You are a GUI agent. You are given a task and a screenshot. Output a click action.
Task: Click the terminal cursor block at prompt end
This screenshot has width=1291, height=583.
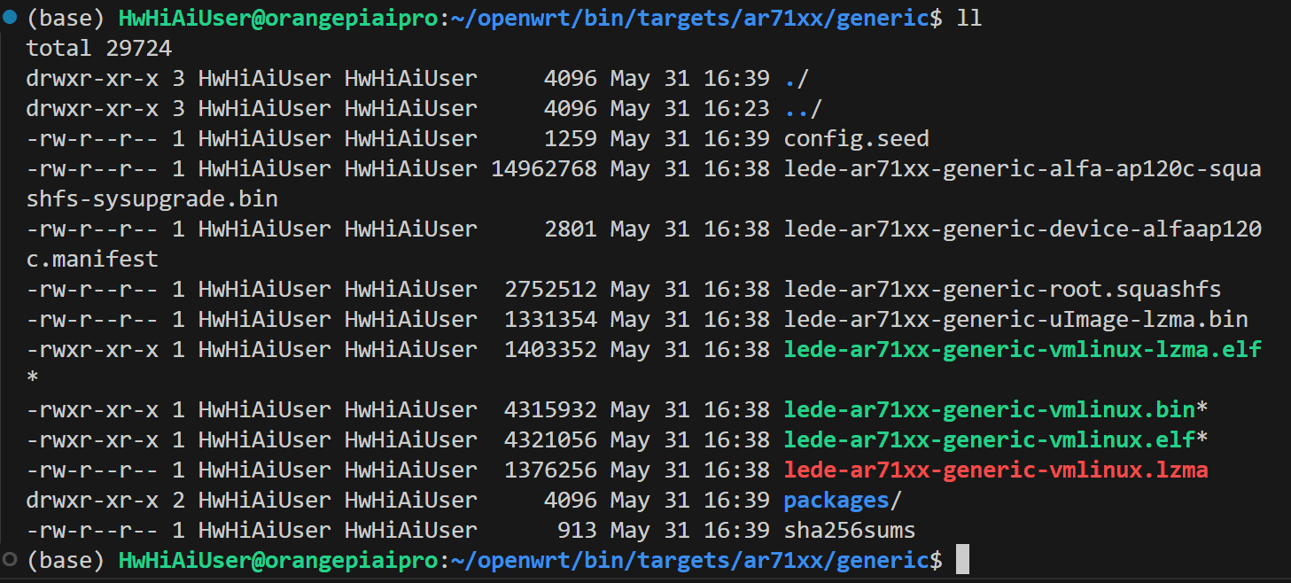point(963,560)
